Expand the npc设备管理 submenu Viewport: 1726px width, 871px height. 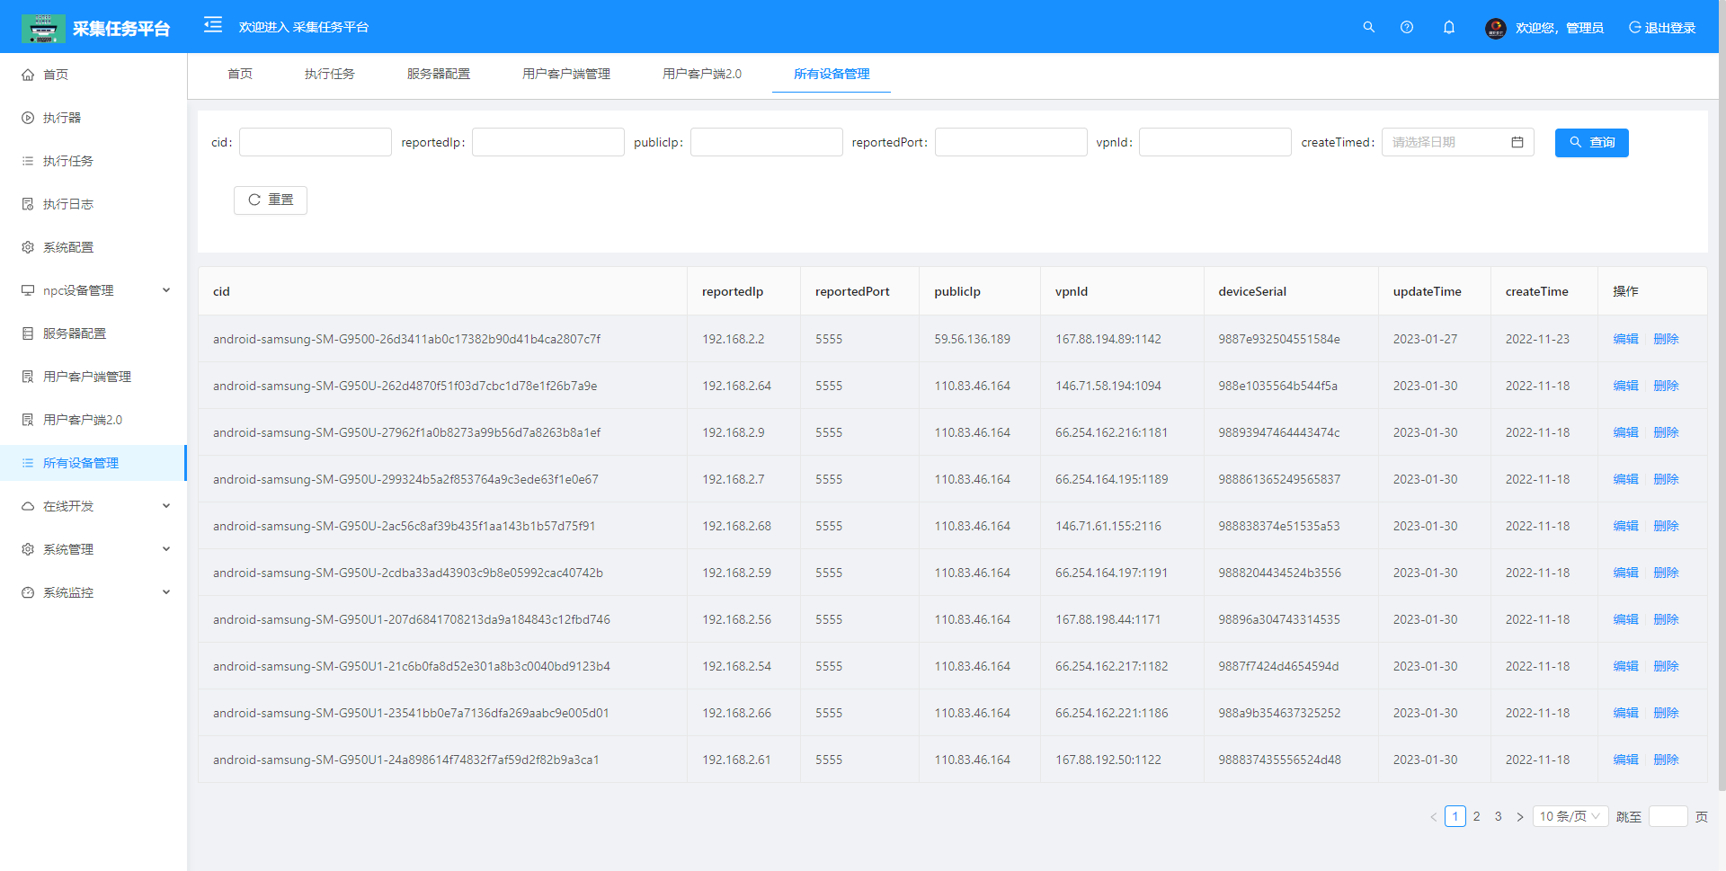pyautogui.click(x=93, y=290)
